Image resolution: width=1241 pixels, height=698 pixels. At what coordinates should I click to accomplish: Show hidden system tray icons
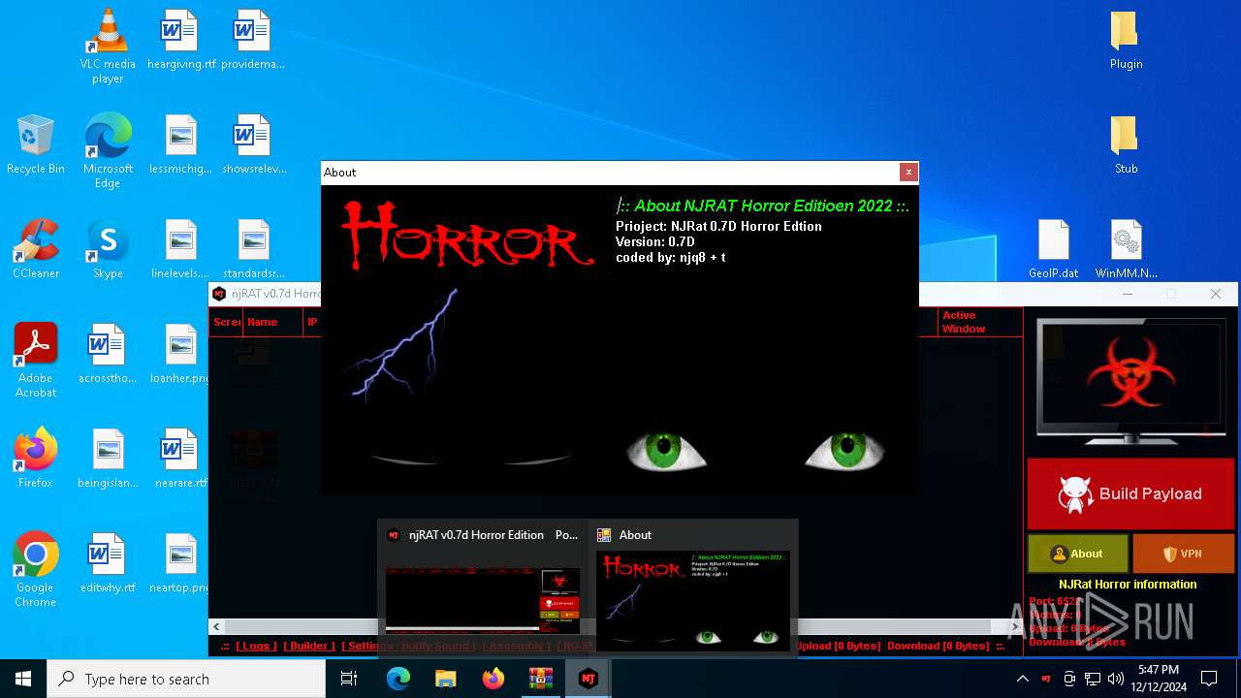1022,679
